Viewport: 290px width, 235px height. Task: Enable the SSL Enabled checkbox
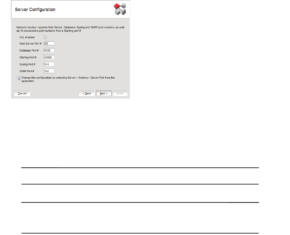click(x=45, y=37)
